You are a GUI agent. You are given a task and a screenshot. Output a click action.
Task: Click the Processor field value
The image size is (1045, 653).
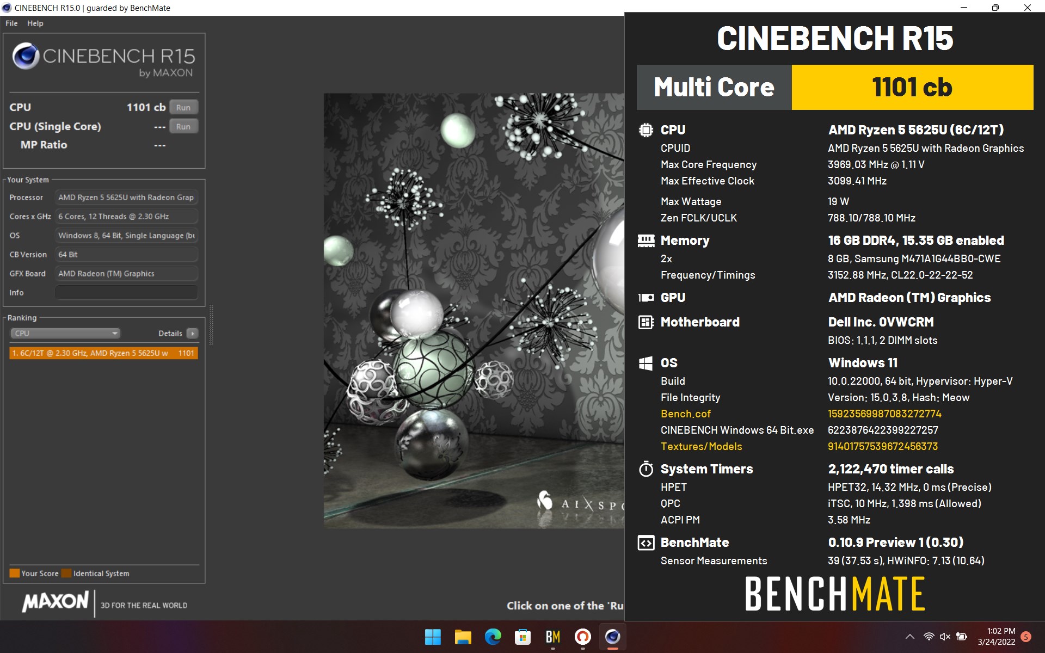[x=126, y=197]
